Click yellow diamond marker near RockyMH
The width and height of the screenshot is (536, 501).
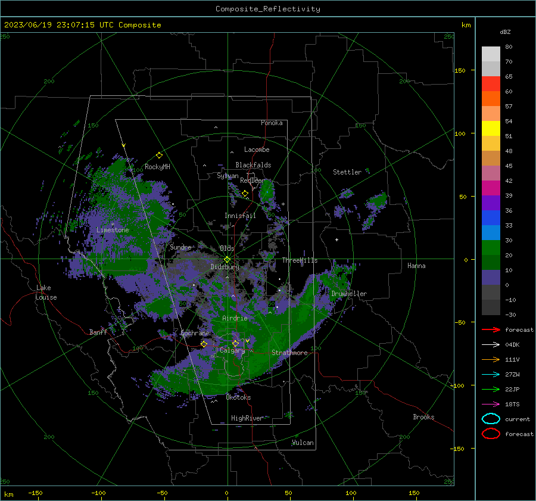pyautogui.click(x=159, y=155)
